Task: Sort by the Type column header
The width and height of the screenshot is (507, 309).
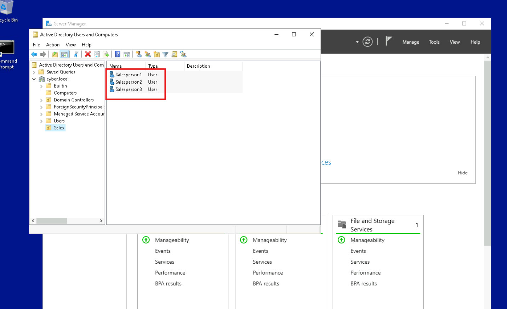Action: click(165, 66)
